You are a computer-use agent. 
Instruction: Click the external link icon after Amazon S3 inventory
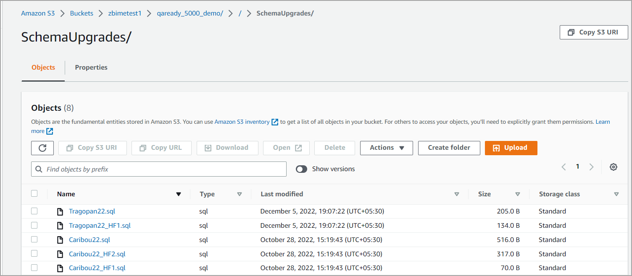(x=275, y=122)
